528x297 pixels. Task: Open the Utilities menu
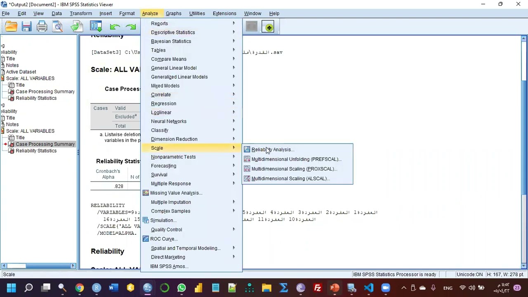click(197, 13)
